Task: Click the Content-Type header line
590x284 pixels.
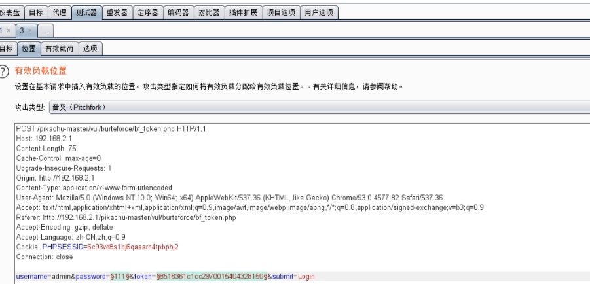Action: tap(94, 188)
